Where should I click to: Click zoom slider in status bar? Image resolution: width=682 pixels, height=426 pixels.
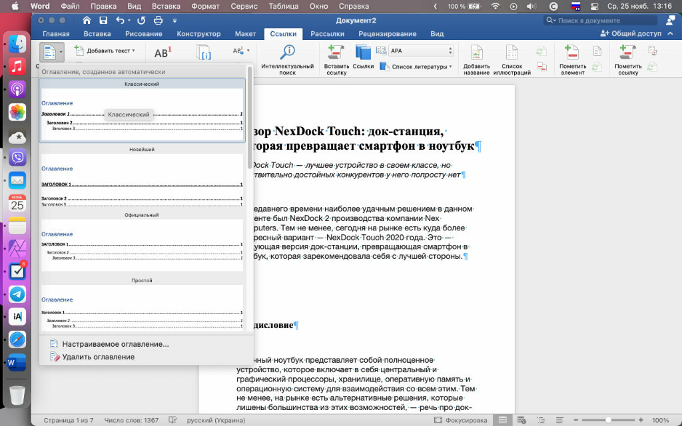pos(609,421)
